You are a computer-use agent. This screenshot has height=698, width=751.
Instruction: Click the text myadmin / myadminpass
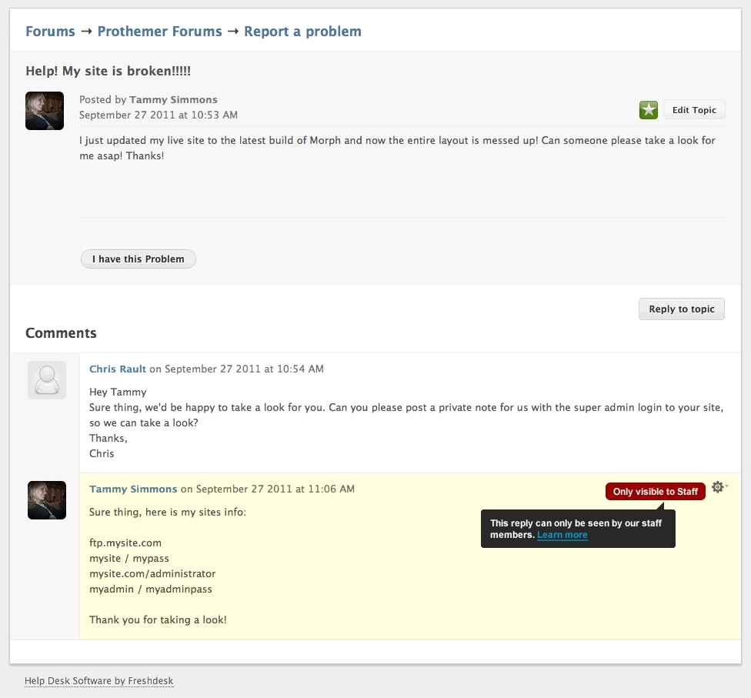[x=150, y=589]
